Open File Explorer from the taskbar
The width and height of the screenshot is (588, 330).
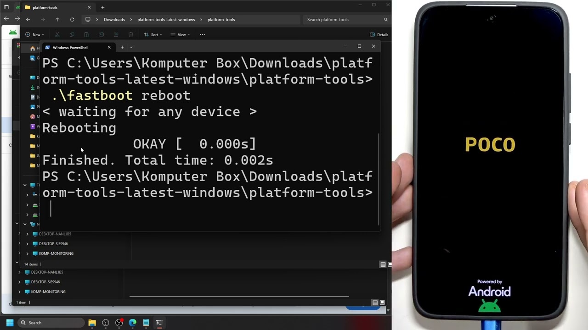(x=92, y=323)
